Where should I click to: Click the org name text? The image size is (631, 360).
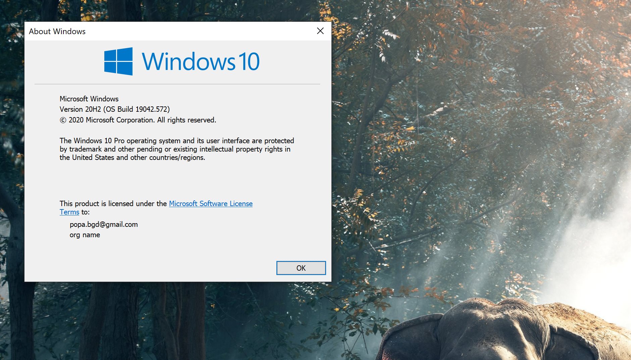pyautogui.click(x=85, y=235)
